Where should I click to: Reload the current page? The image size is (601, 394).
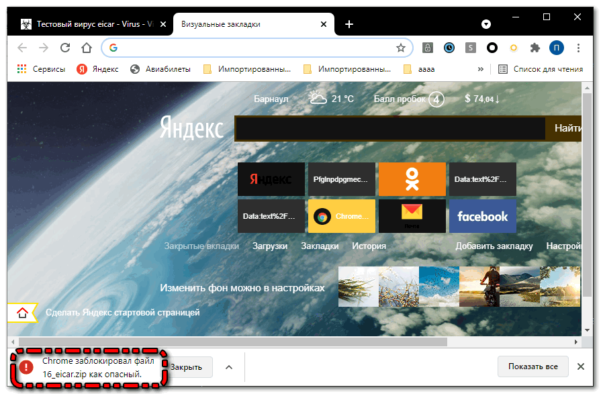click(65, 48)
